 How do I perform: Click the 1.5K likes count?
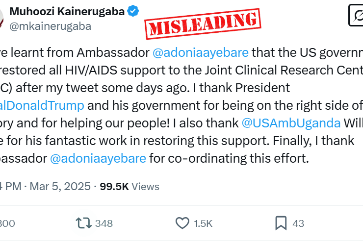coord(203,223)
